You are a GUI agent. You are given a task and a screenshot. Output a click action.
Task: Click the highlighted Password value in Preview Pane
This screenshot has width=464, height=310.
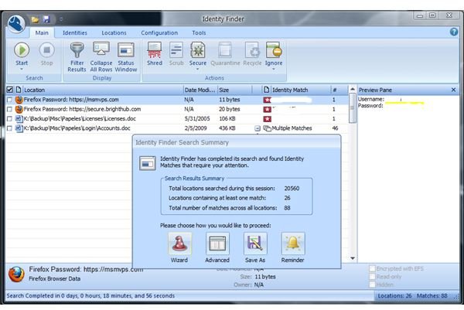(405, 104)
